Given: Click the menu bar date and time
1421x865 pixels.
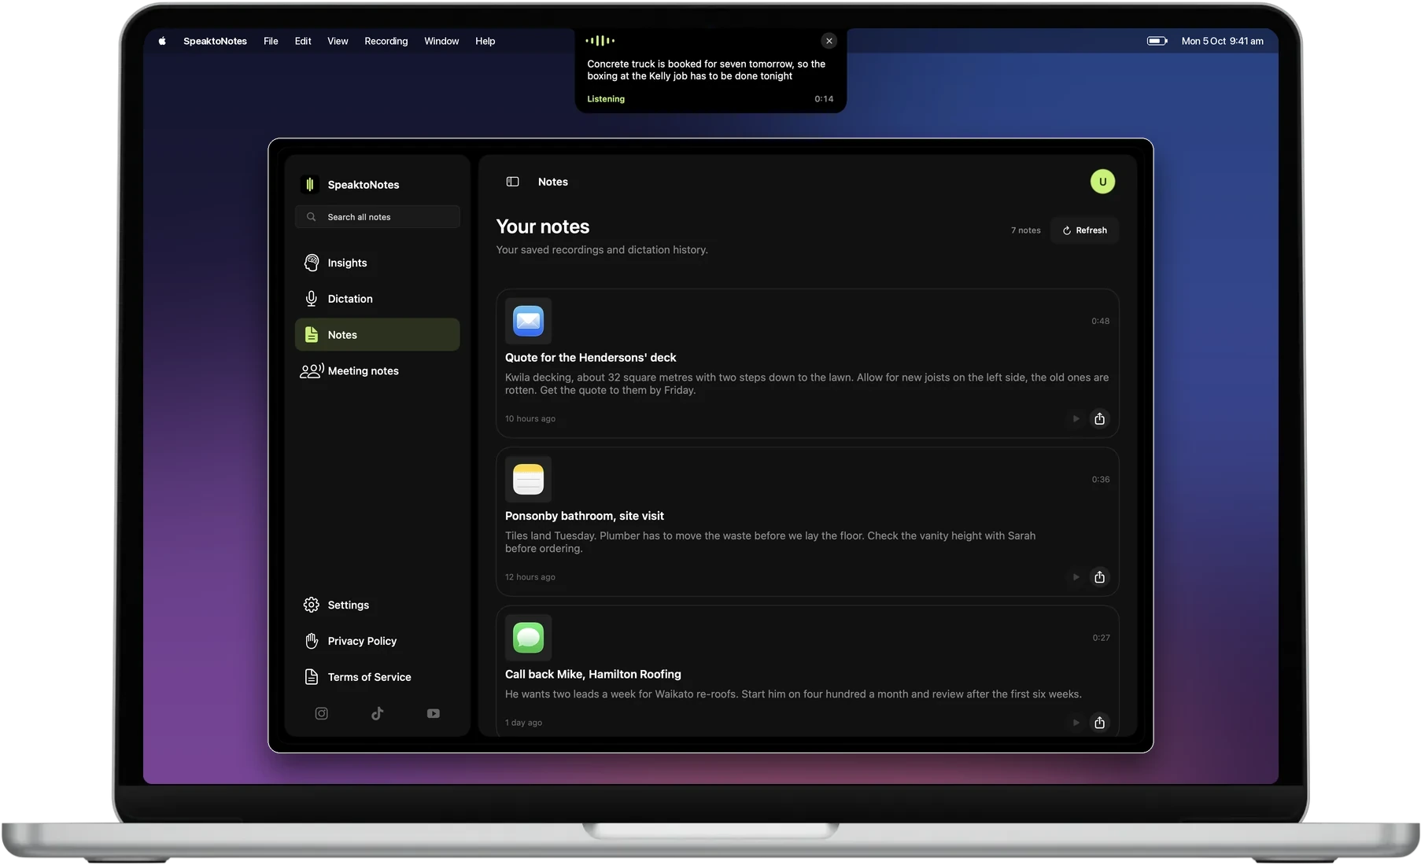Looking at the screenshot, I should tap(1222, 41).
